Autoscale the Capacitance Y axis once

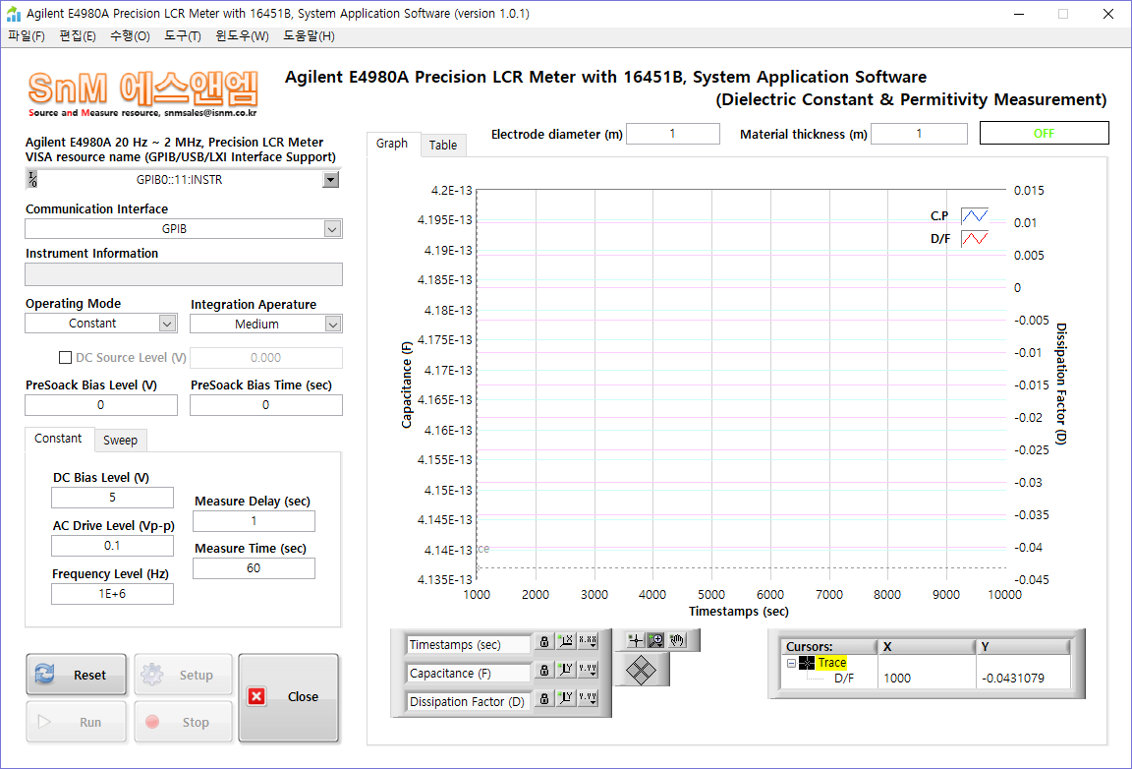566,671
